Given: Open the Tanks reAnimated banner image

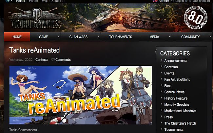Looking at the screenshot, I should click(x=81, y=95).
